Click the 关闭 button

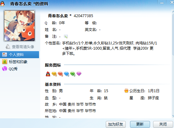click(163, 124)
